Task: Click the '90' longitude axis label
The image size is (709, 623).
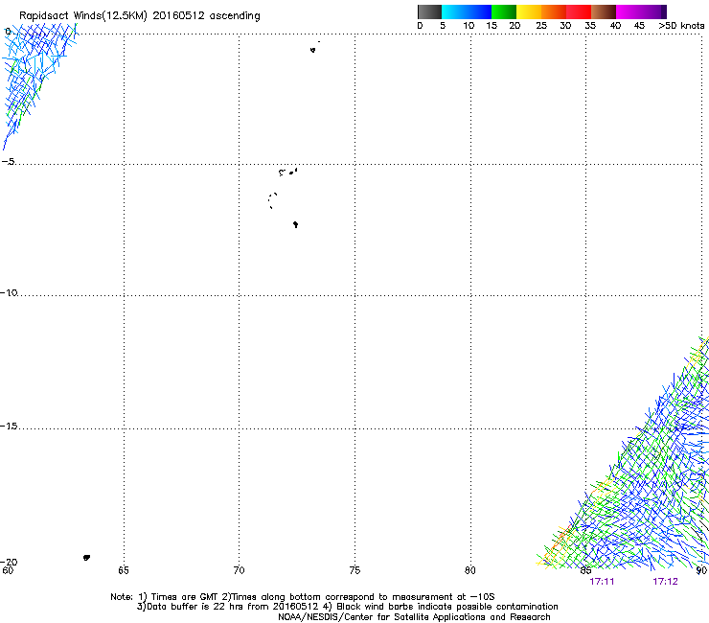Action: tap(701, 570)
